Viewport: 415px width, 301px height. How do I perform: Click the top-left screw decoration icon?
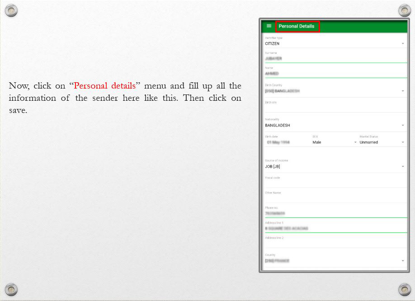(x=11, y=11)
